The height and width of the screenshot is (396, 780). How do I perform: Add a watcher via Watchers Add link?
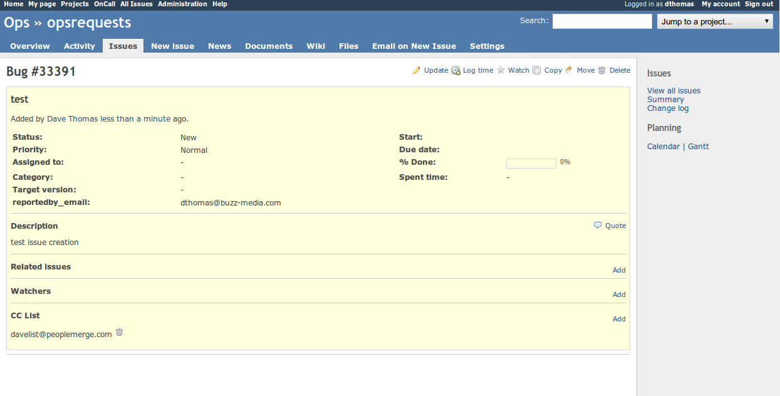pos(619,294)
